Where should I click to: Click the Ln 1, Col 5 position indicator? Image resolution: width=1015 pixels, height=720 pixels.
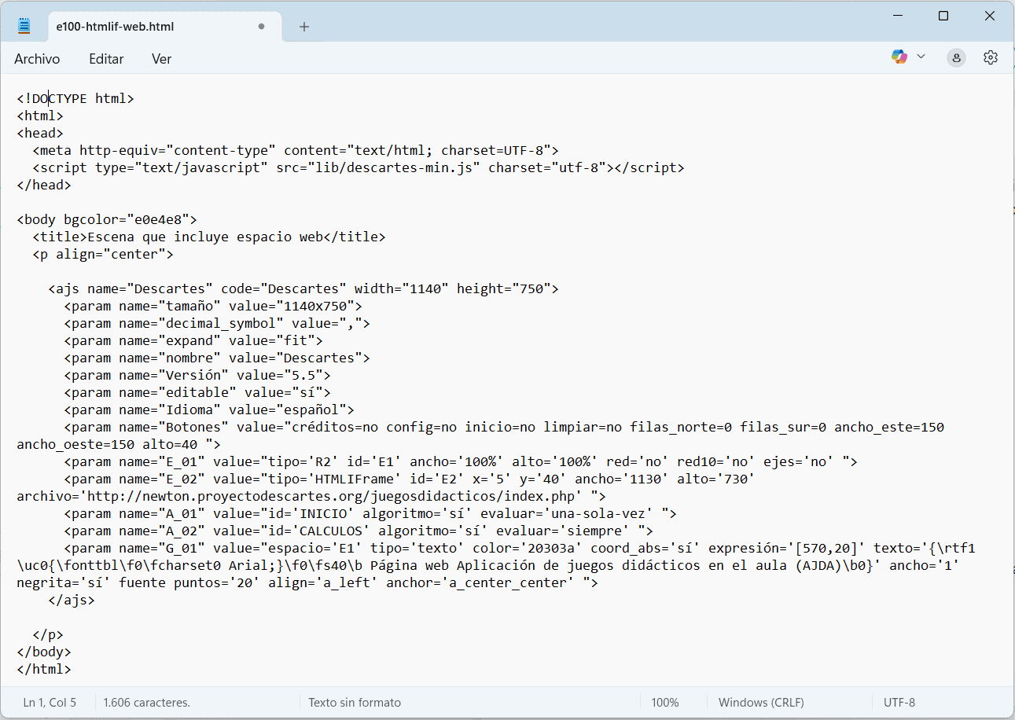tap(50, 703)
